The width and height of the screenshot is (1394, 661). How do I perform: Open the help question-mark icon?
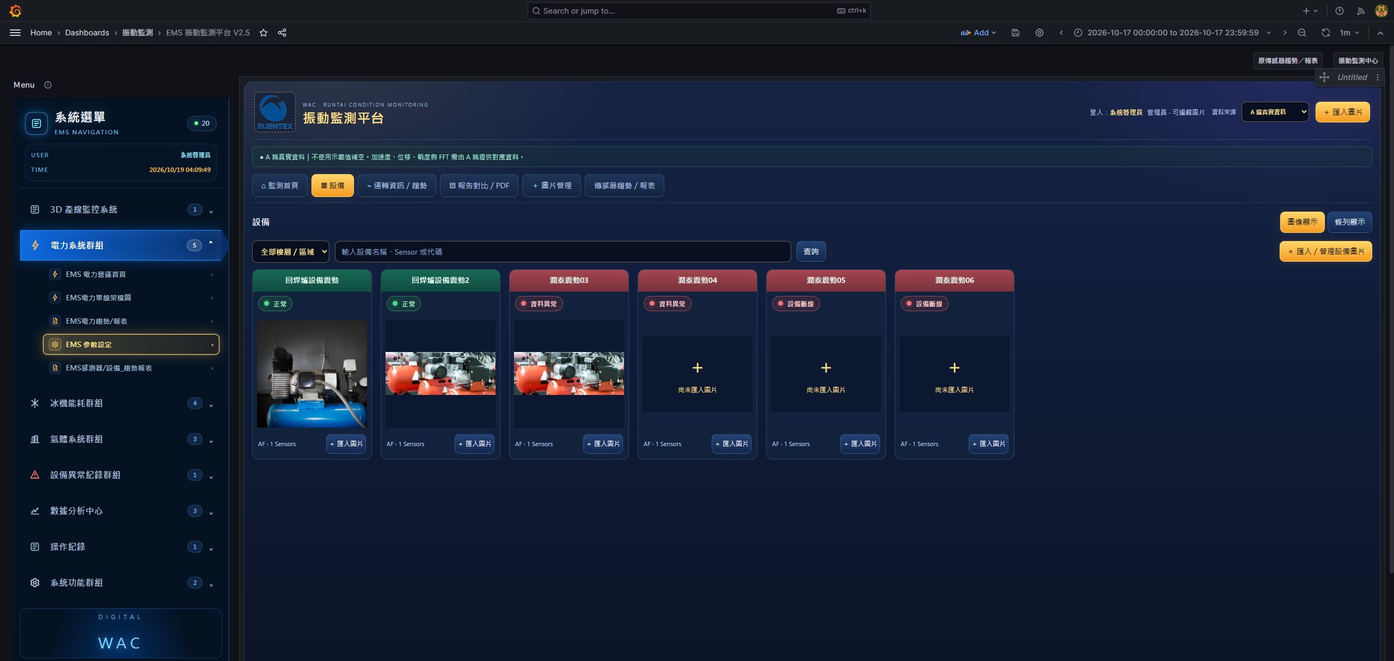click(x=1340, y=11)
